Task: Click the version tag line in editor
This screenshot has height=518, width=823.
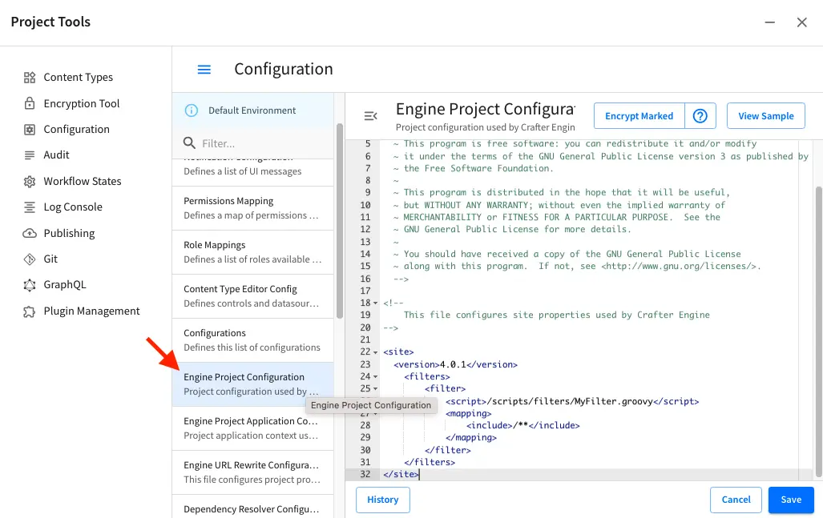Action: coord(456,364)
